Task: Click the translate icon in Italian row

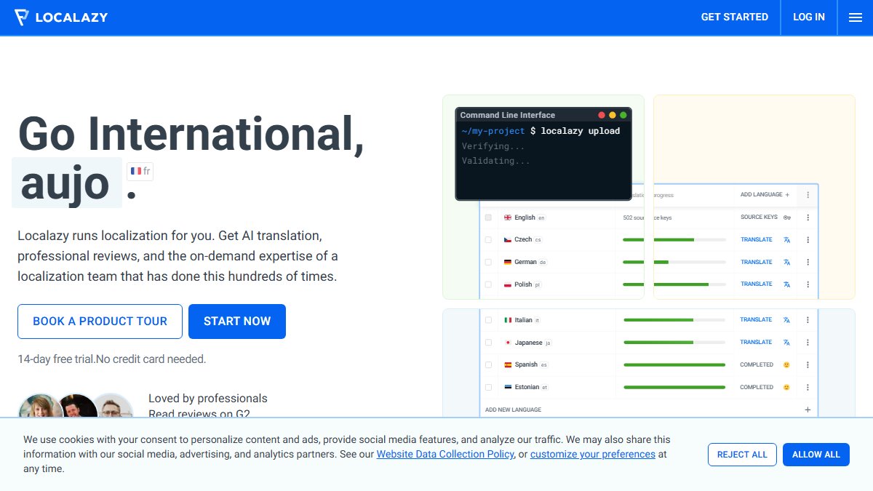Action: (786, 320)
